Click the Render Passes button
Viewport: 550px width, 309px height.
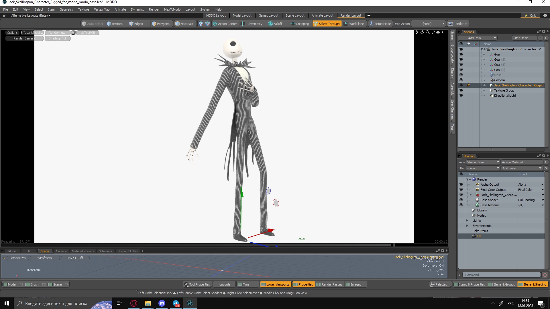(329, 284)
